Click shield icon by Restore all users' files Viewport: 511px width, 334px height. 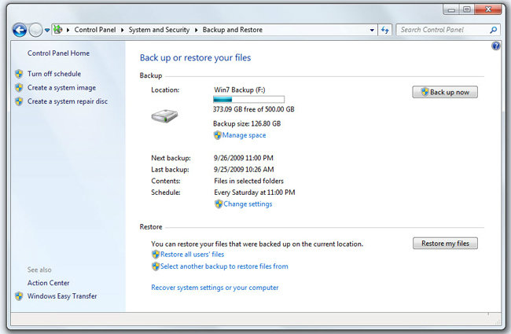coord(156,255)
